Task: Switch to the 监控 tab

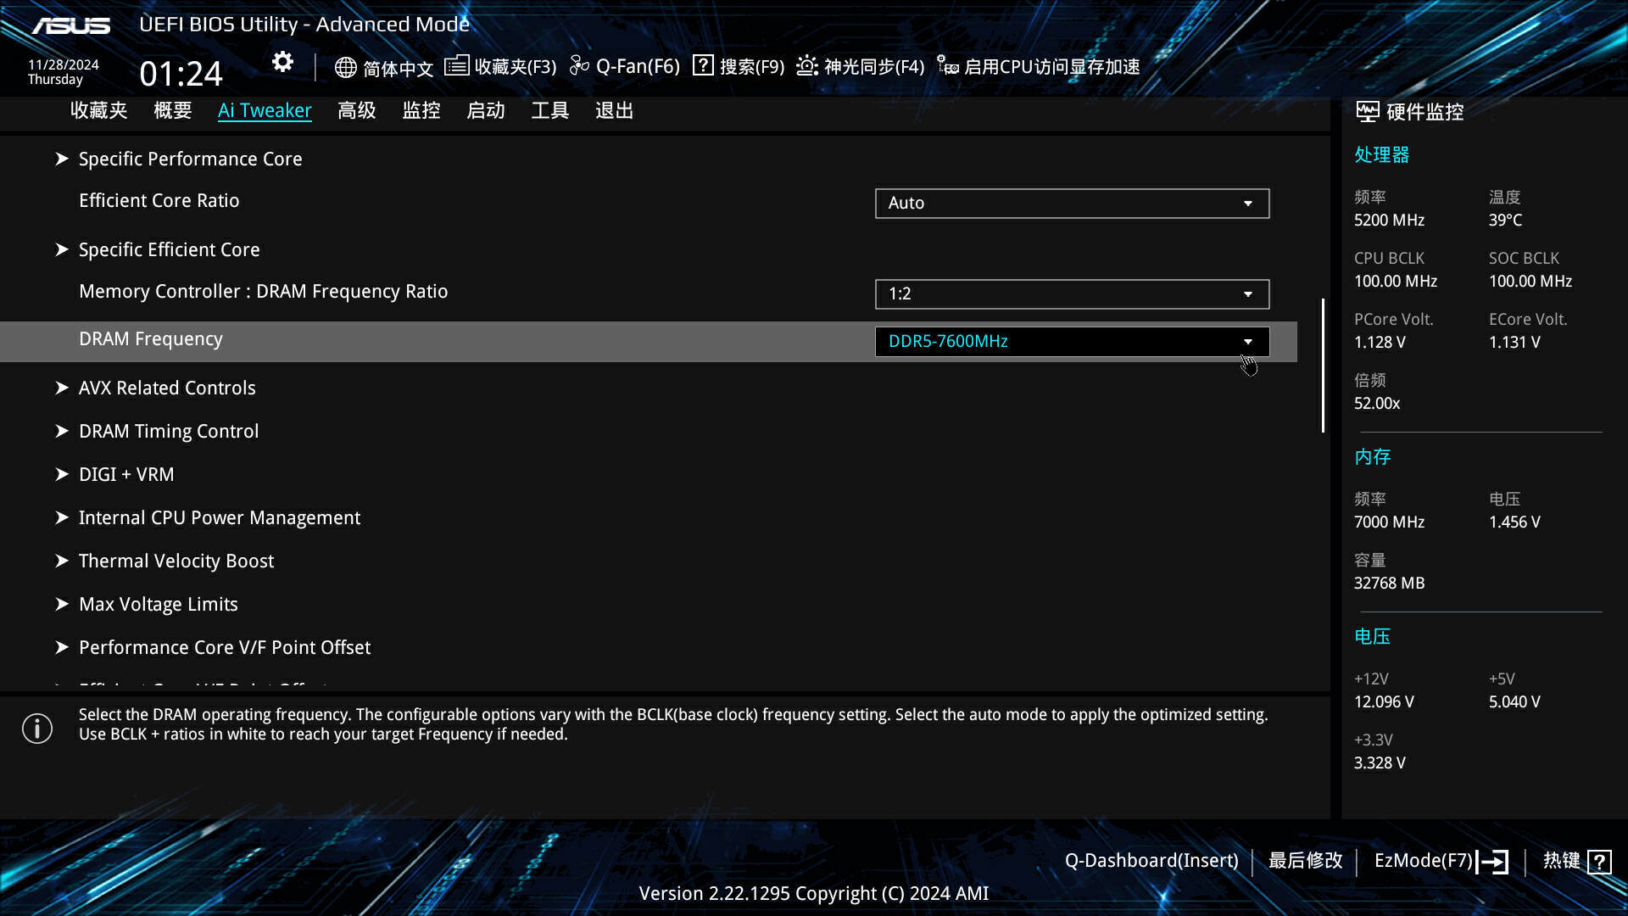Action: (421, 111)
